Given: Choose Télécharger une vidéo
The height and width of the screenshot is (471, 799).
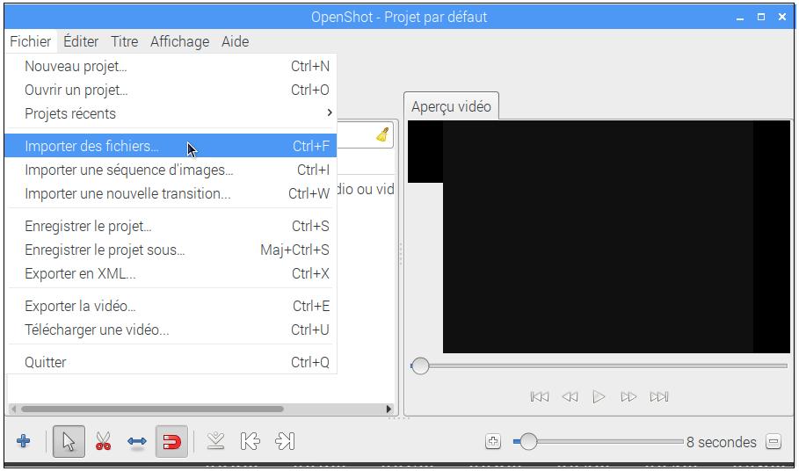Looking at the screenshot, I should coord(171,330).
